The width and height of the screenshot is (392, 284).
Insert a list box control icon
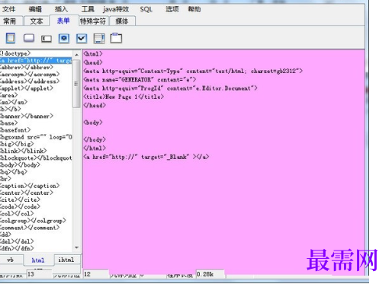pyautogui.click(x=99, y=38)
